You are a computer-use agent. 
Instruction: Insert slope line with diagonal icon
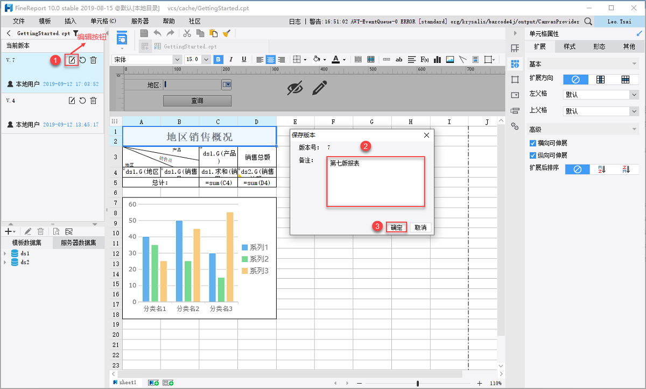pos(462,60)
